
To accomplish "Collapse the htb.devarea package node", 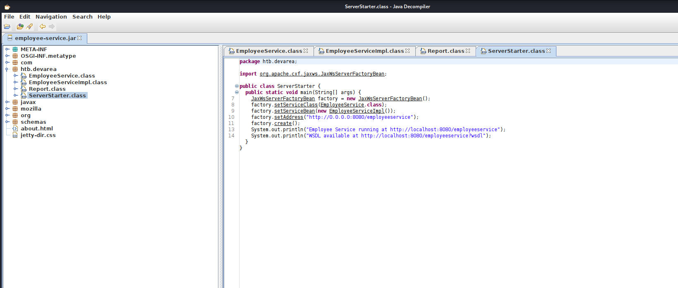I will tap(7, 69).
